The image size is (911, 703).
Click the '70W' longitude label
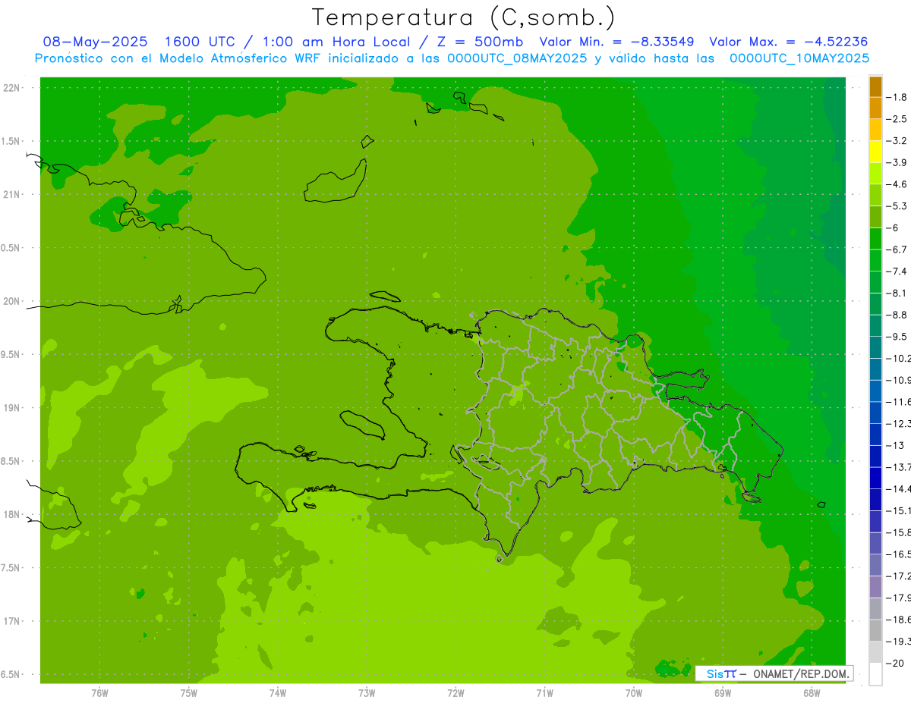point(634,693)
